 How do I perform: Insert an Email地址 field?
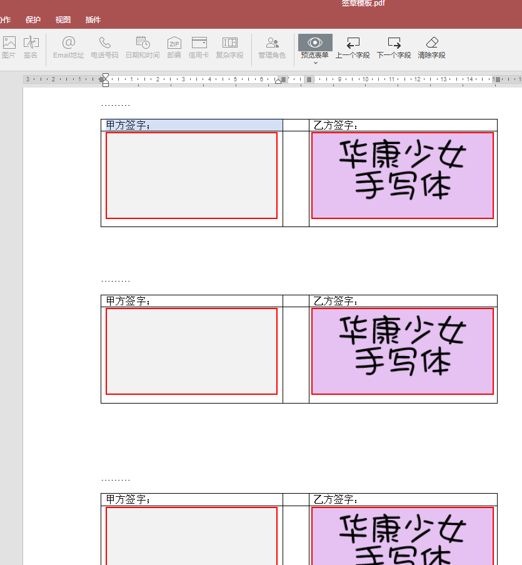(68, 47)
